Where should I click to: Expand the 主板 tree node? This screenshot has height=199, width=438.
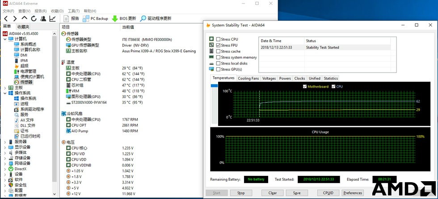click(x=5, y=88)
